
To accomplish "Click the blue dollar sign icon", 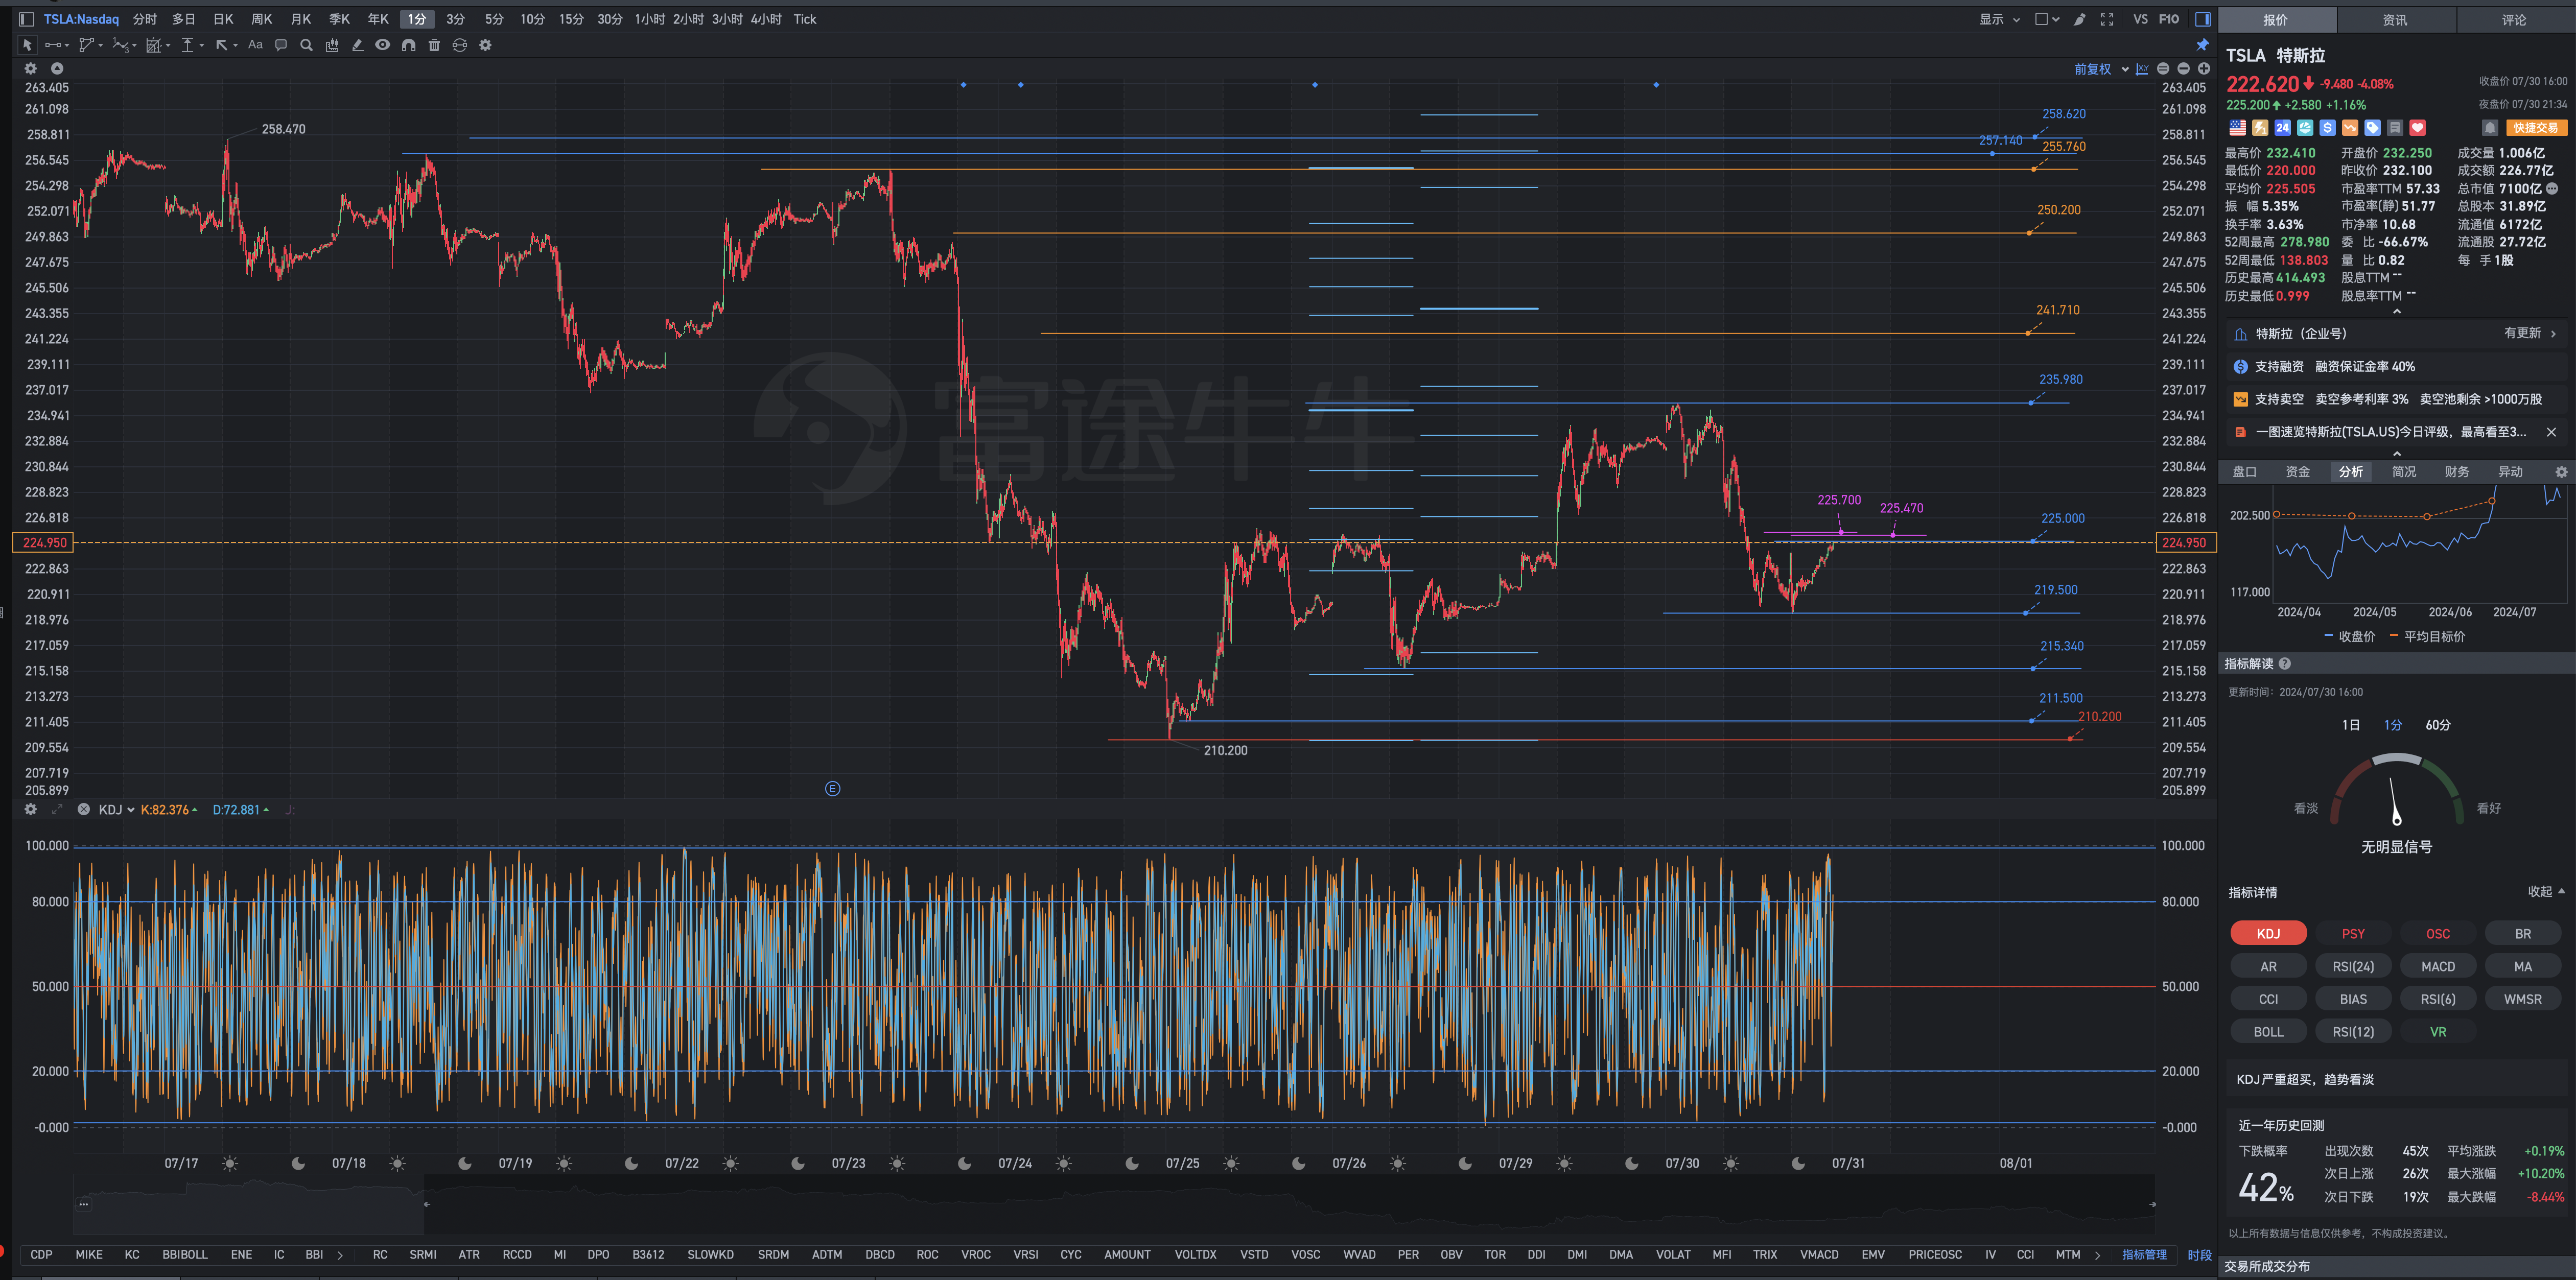I will pyautogui.click(x=2327, y=128).
